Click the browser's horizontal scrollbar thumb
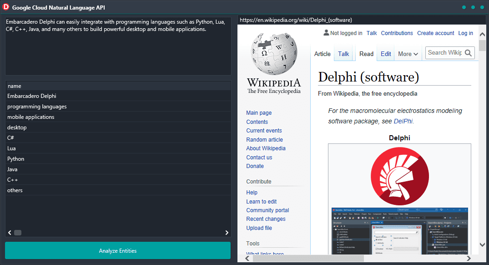 (308, 259)
